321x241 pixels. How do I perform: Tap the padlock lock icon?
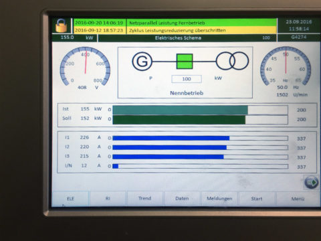pyautogui.click(x=61, y=26)
